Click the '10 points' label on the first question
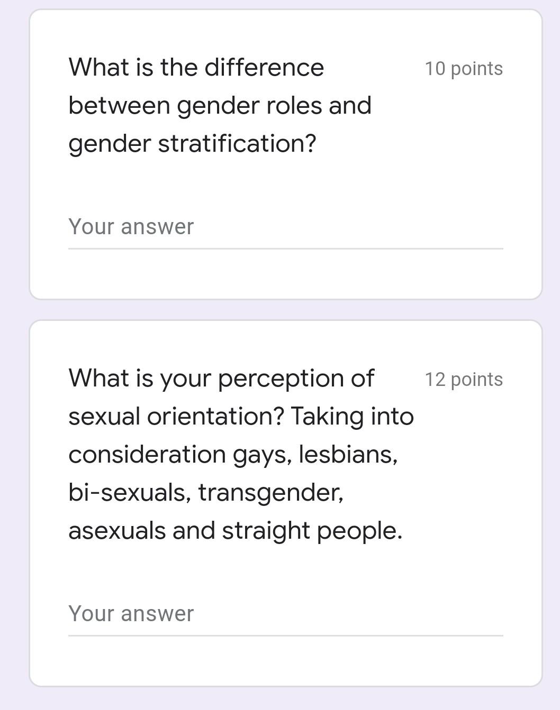The height and width of the screenshot is (710, 560). [464, 69]
